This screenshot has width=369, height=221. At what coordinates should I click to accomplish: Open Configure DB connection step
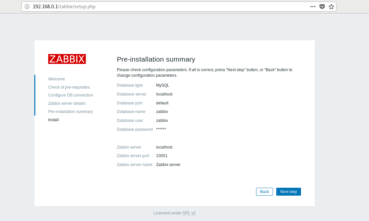tap(71, 95)
